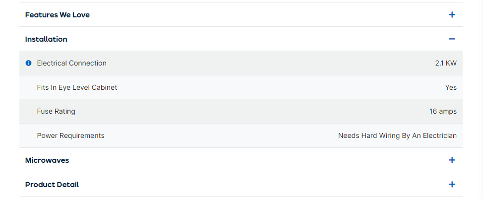
Task: Collapse the Installation section heading
Action: [46, 39]
